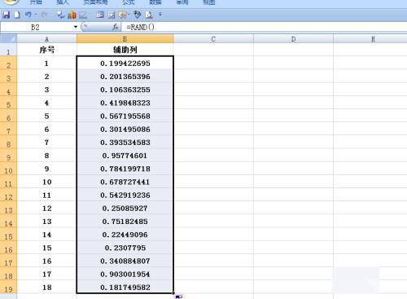
Task: Click cell with value 0.393534583
Action: pos(125,143)
